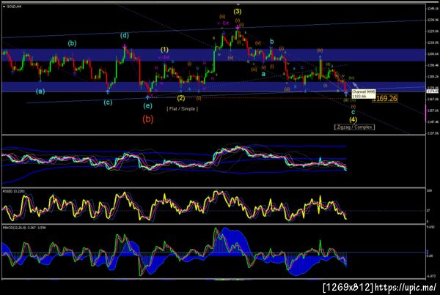The width and height of the screenshot is (440, 295).
Task: Select the yellow (4) wave label
Action: [x=353, y=119]
